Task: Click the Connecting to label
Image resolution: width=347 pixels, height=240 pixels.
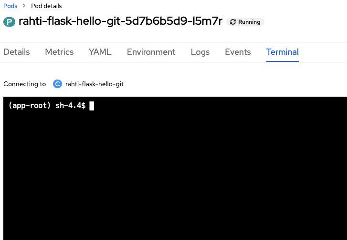Action: [x=24, y=84]
